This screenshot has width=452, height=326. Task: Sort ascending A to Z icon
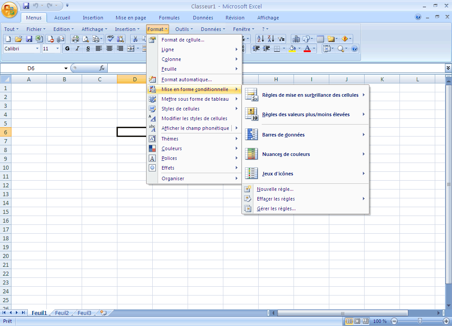pos(260,39)
